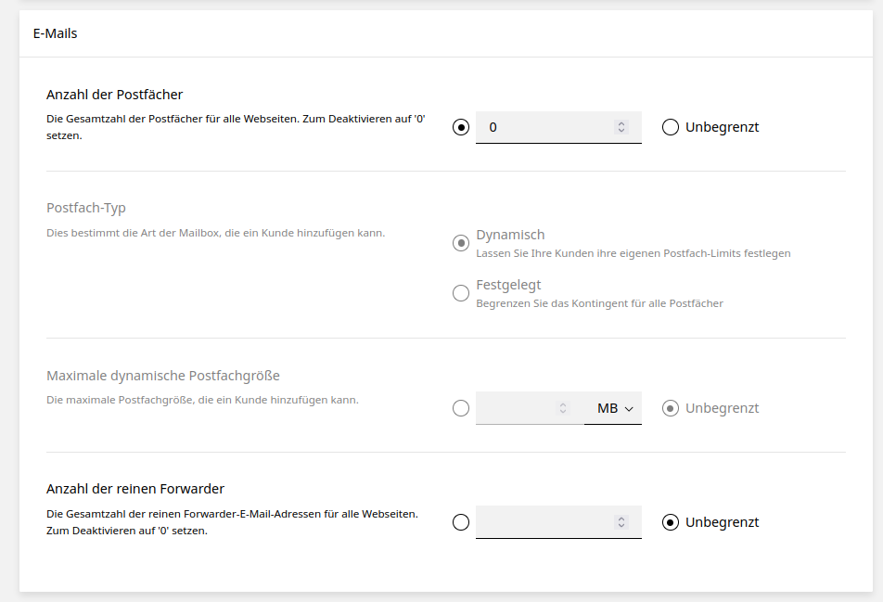This screenshot has height=602, width=883.
Task: Click the Anzahl der reinen Forwarder title
Action: tap(135, 489)
